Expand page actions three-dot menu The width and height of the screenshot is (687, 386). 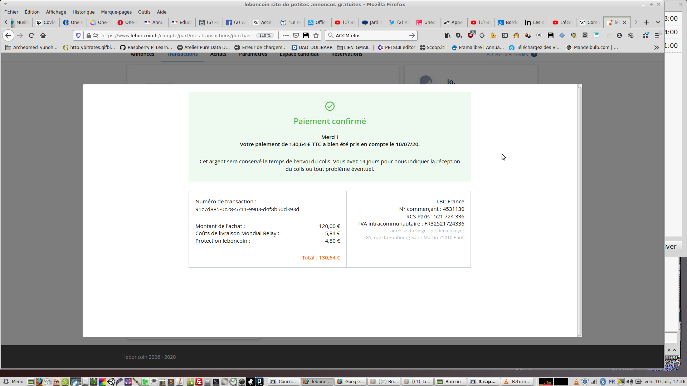tap(286, 35)
